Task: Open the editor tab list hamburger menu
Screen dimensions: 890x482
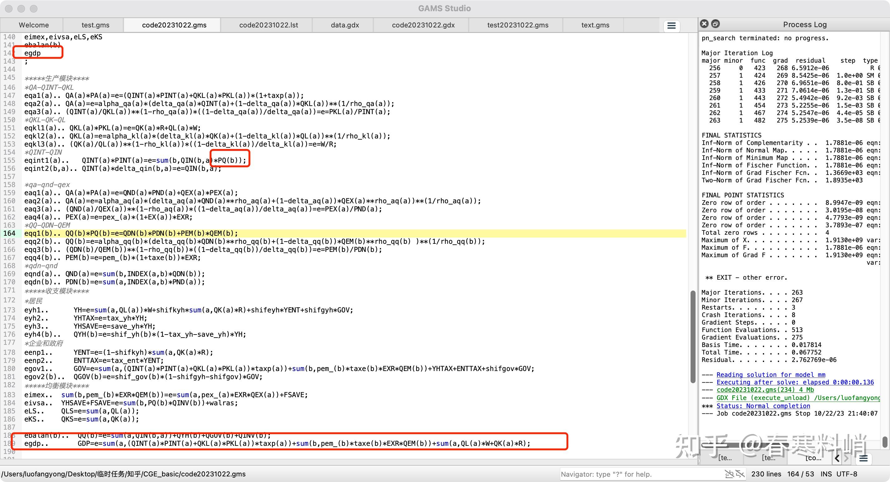Action: (671, 26)
